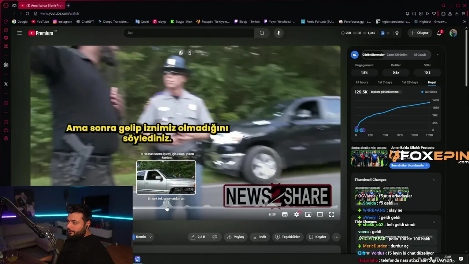This screenshot has width=469, height=264.
Task: Enable miniplayer mode
Action: (x=308, y=214)
